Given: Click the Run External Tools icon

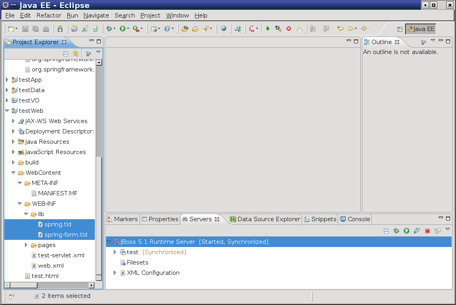Looking at the screenshot, I should pyautogui.click(x=136, y=29).
